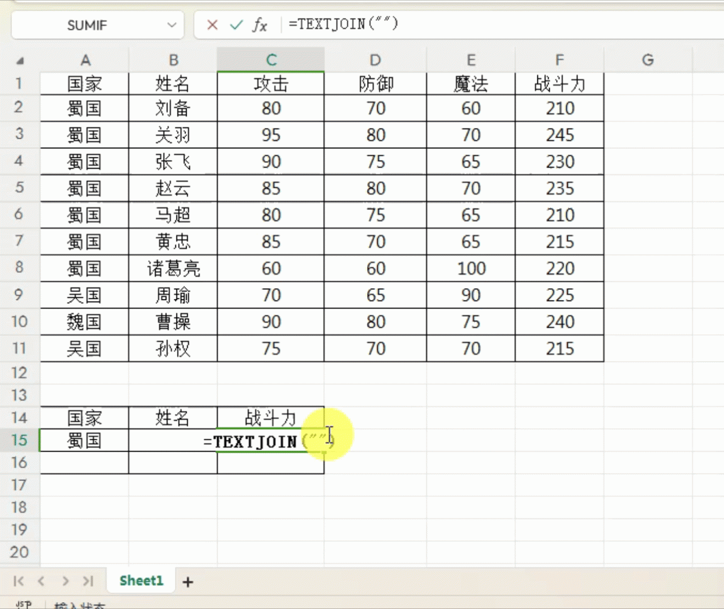Screen dimensions: 724x609
Task: Click the 95 attack value cell
Action: point(271,135)
